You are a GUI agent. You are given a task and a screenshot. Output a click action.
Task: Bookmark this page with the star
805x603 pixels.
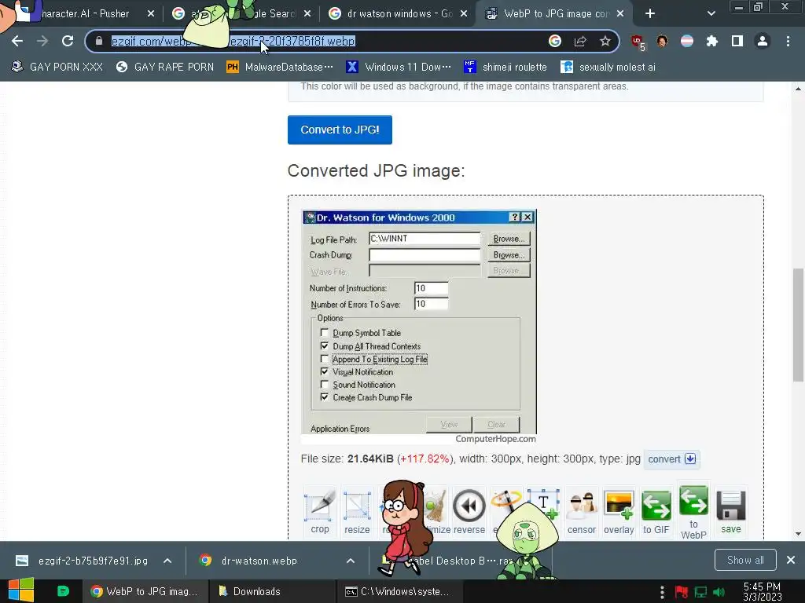tap(605, 41)
